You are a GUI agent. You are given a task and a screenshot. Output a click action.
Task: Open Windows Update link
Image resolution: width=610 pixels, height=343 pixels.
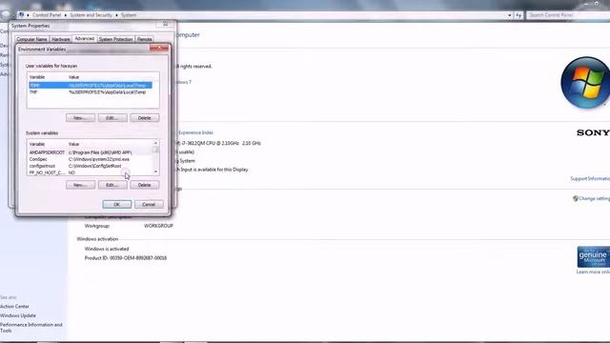(18, 315)
